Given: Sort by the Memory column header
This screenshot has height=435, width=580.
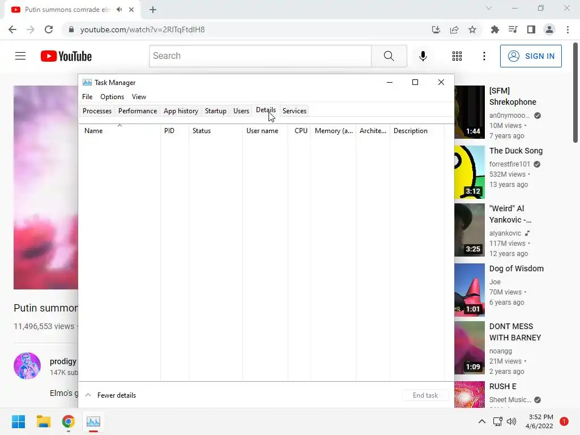Looking at the screenshot, I should pos(333,131).
